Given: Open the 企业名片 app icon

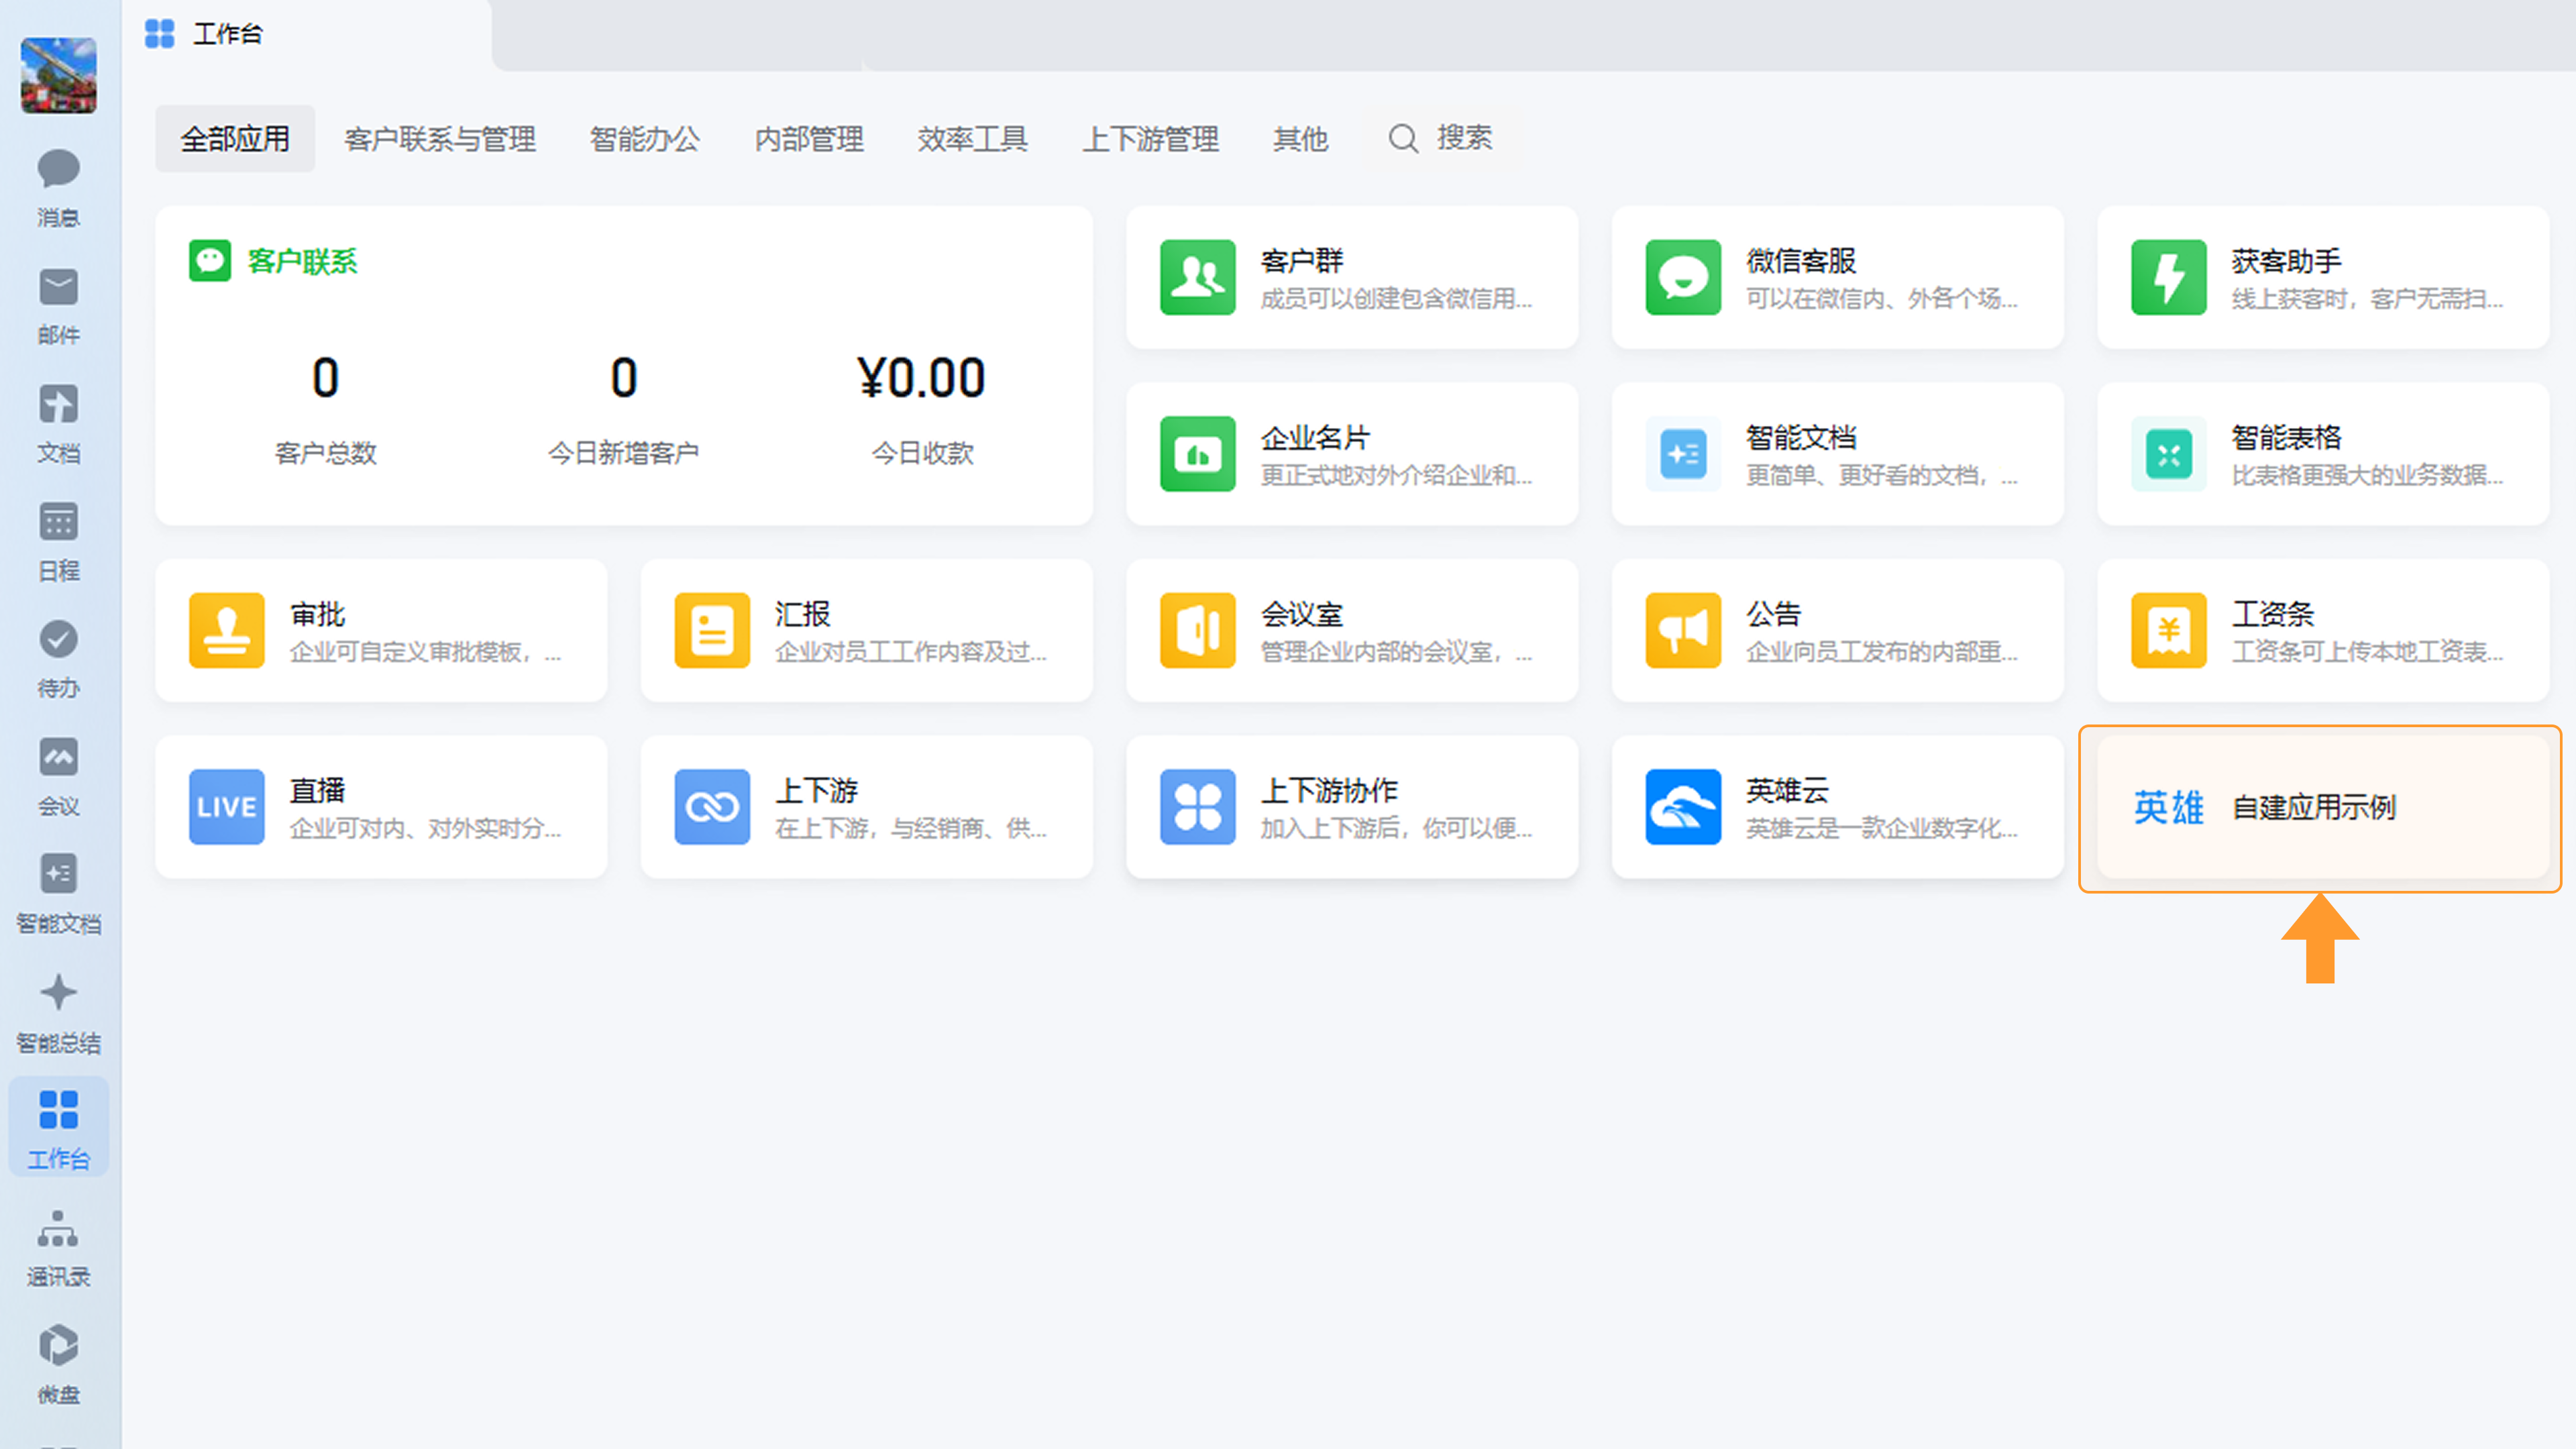Looking at the screenshot, I should [x=1197, y=454].
